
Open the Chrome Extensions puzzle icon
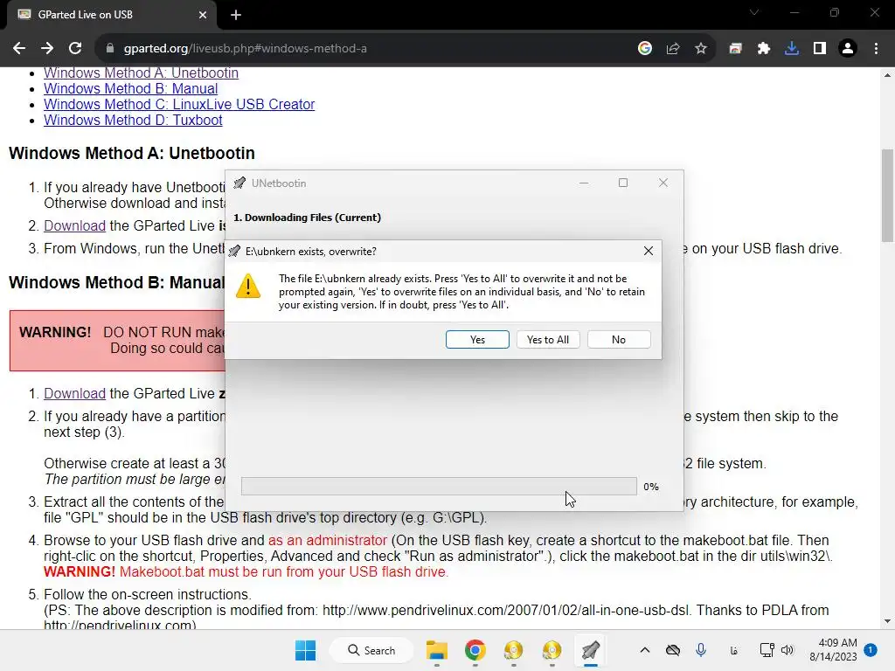pyautogui.click(x=764, y=49)
